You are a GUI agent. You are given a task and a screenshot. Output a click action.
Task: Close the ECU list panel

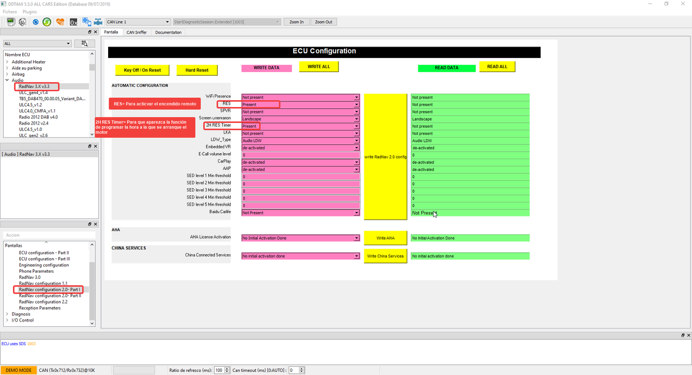click(96, 32)
